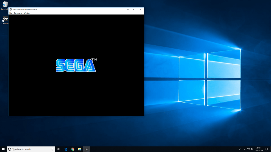271x152 pixels.
Task: Open the Windows Start menu
Action: click(x=3, y=149)
